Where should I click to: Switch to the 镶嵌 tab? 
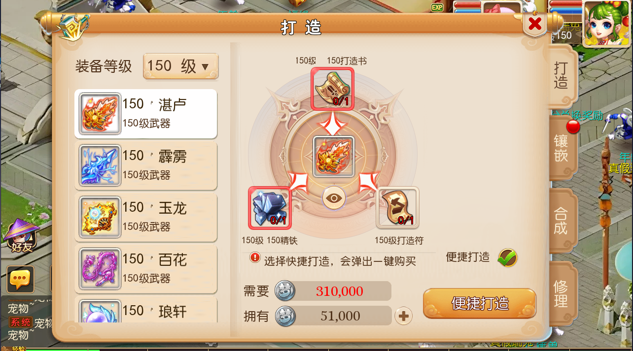coord(562,148)
